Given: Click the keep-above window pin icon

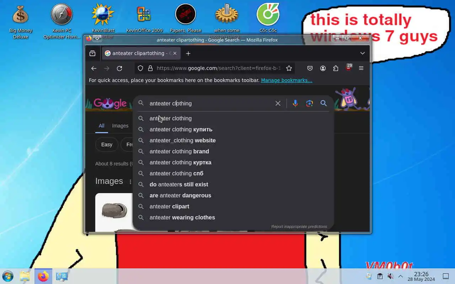Looking at the screenshot, I should point(97,38).
